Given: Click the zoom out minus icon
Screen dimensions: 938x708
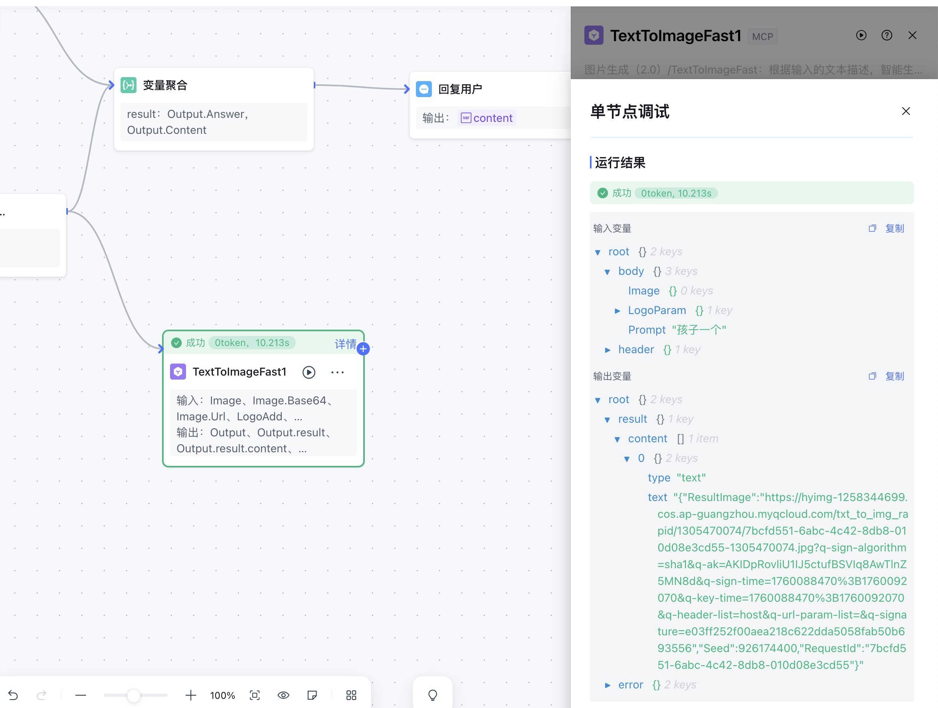Looking at the screenshot, I should pyautogui.click(x=81, y=695).
